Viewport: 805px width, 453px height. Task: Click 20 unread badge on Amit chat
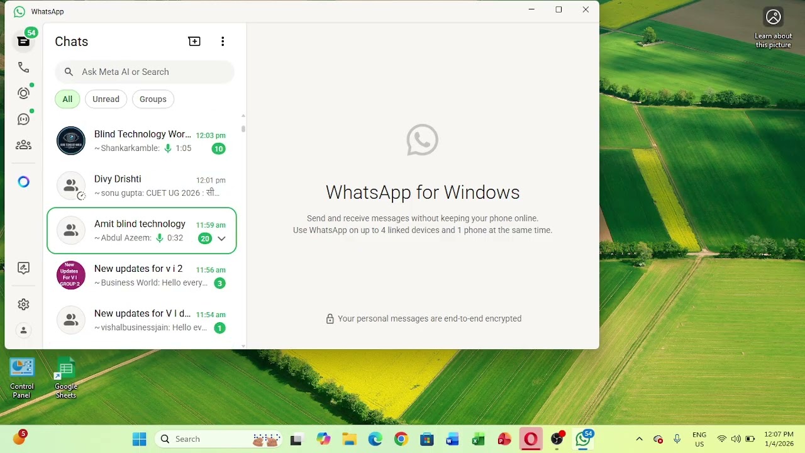pyautogui.click(x=204, y=238)
